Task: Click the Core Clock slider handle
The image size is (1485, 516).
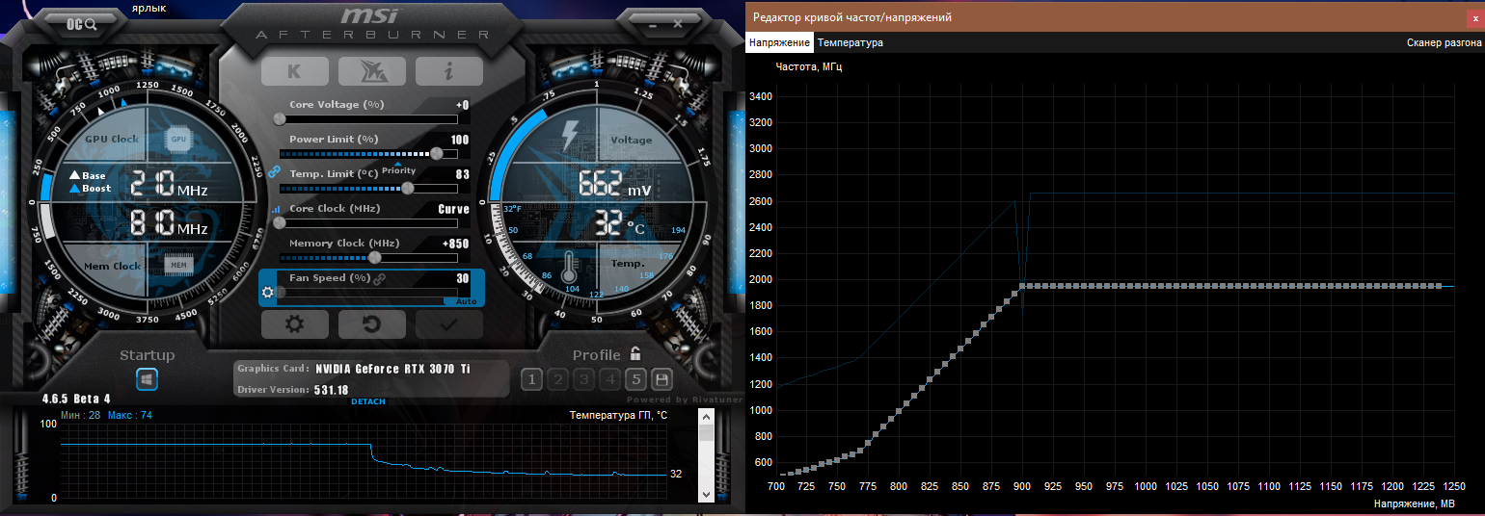Action: (x=280, y=222)
